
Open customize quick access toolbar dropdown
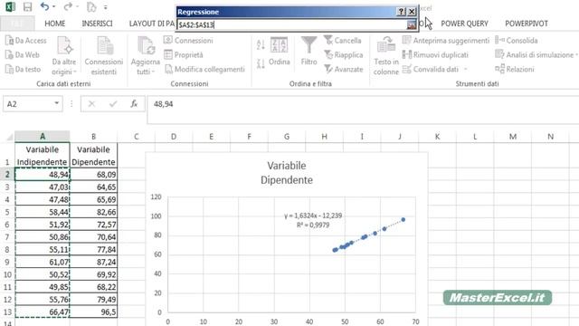106,7
